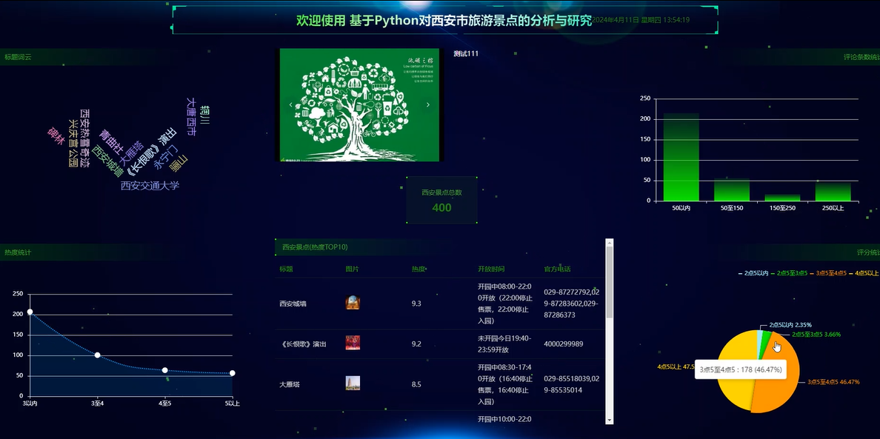Show the previous carousel image
Viewport: 880px width, 439px height.
[x=290, y=105]
